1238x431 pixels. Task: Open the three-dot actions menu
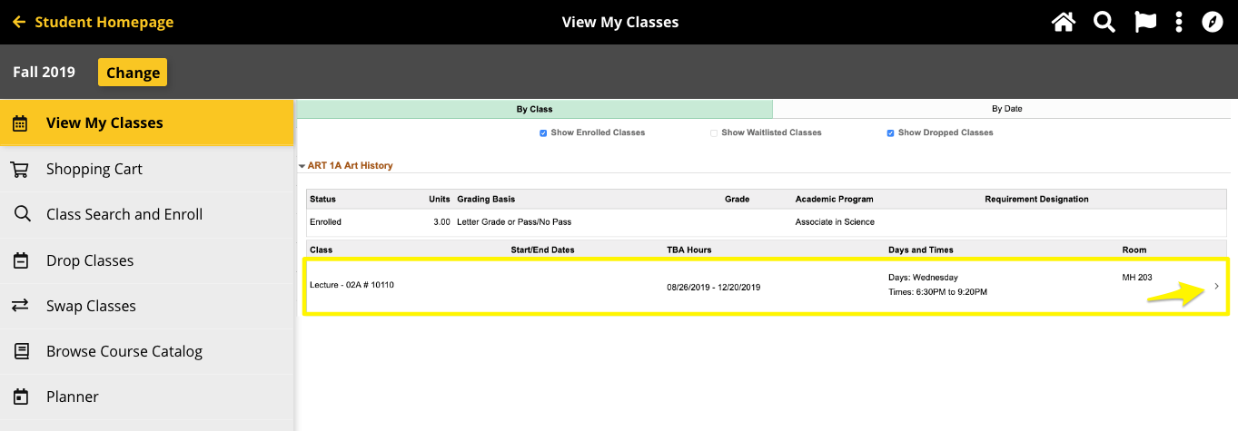(x=1179, y=22)
